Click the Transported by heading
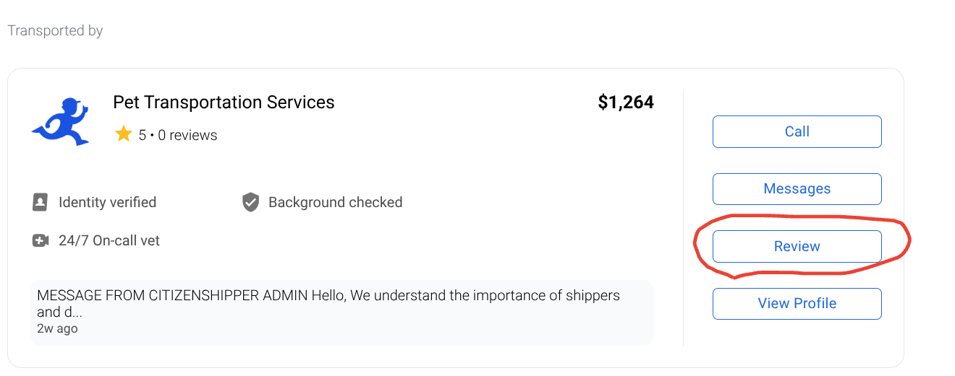Viewport: 955px width, 376px height. coord(55,31)
